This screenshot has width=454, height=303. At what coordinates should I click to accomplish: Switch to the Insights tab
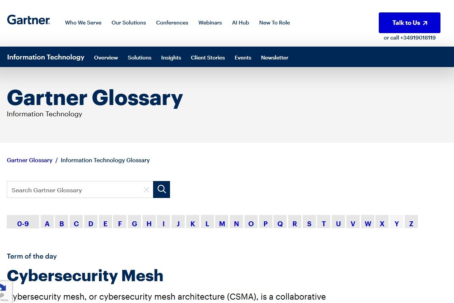(171, 58)
